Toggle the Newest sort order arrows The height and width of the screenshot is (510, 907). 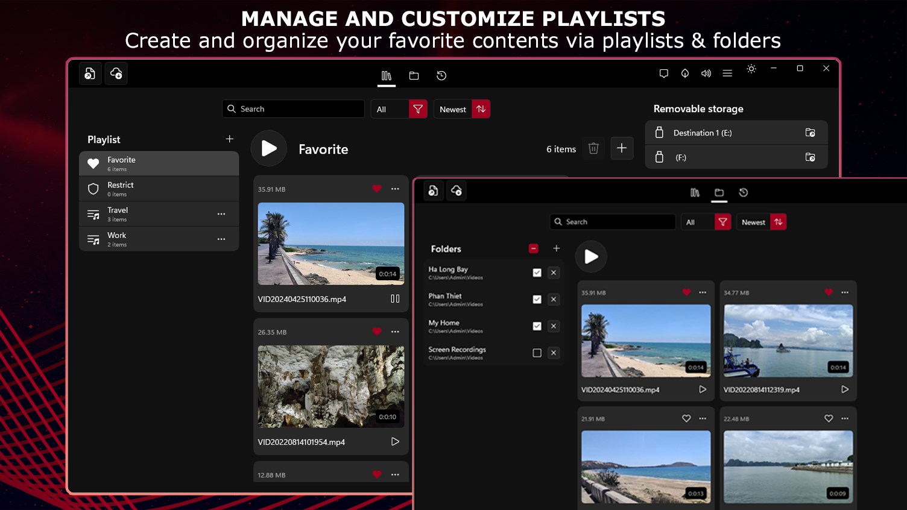pyautogui.click(x=481, y=109)
